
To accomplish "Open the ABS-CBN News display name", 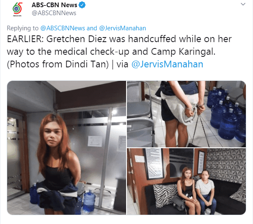I will (x=54, y=5).
